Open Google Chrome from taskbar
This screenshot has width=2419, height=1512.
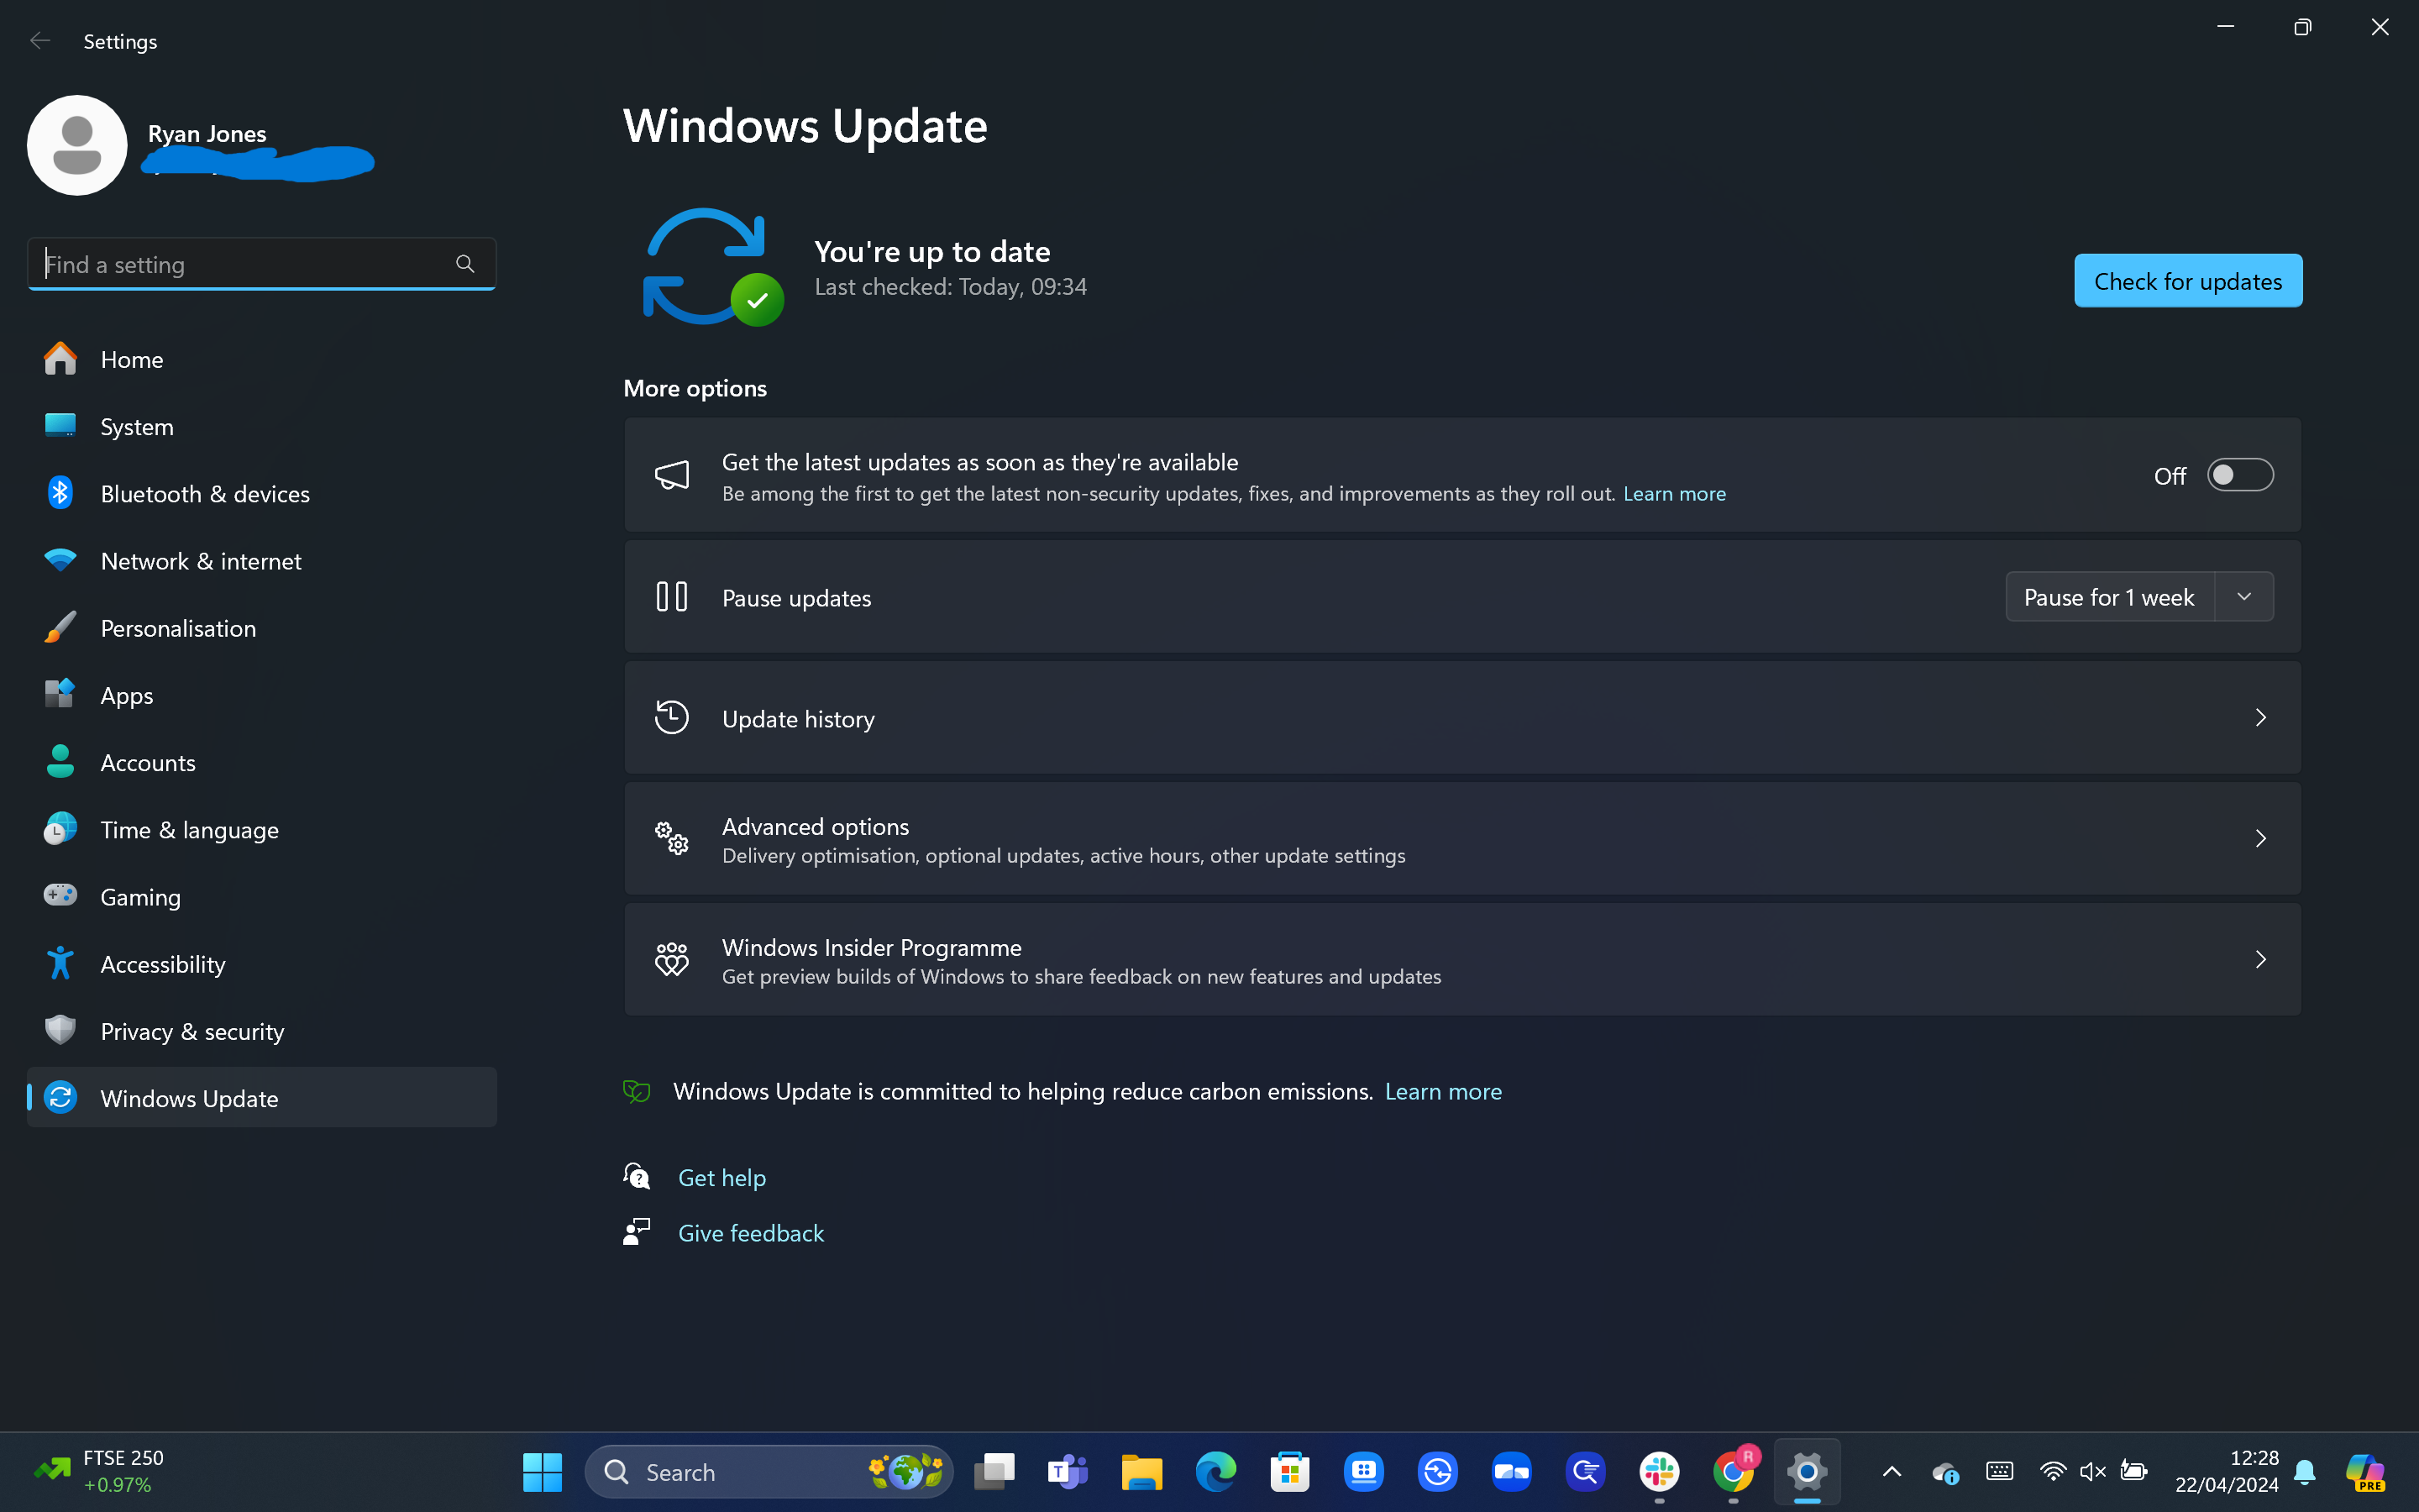click(1734, 1472)
